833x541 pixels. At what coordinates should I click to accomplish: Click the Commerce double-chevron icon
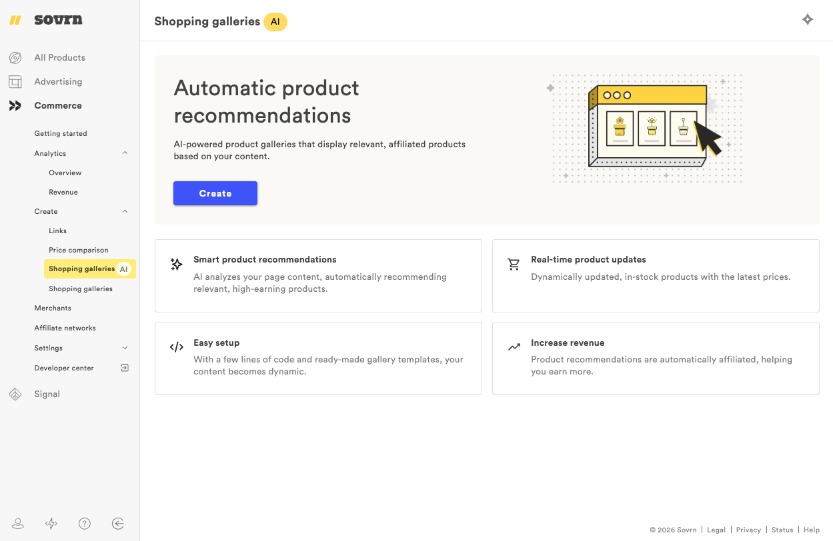[x=15, y=105]
